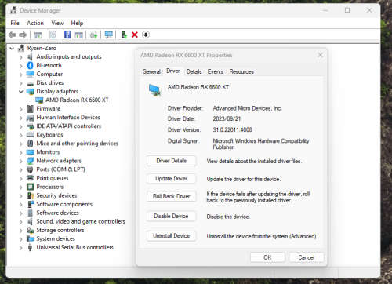Click Advanced Micro Devices, Inc. provider text

click(x=247, y=108)
